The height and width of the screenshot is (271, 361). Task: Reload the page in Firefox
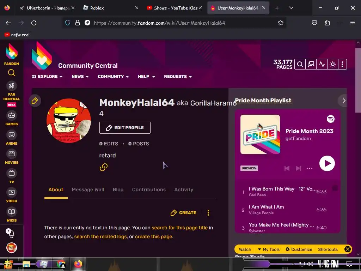(x=34, y=23)
